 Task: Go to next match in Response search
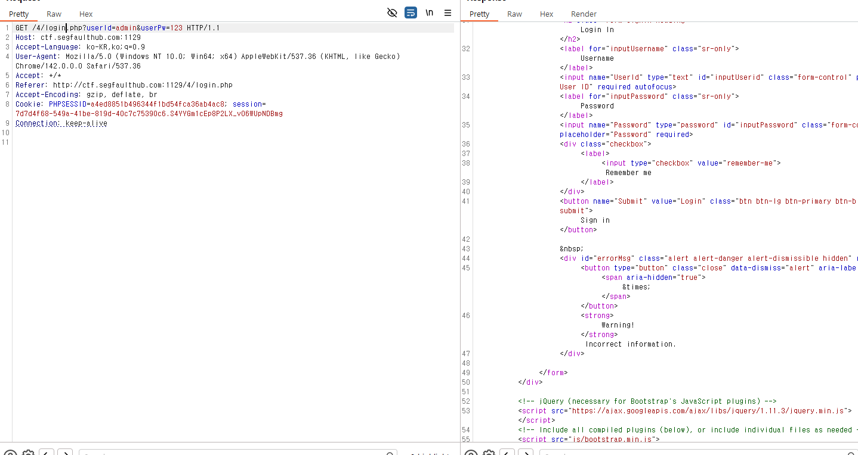(x=526, y=453)
